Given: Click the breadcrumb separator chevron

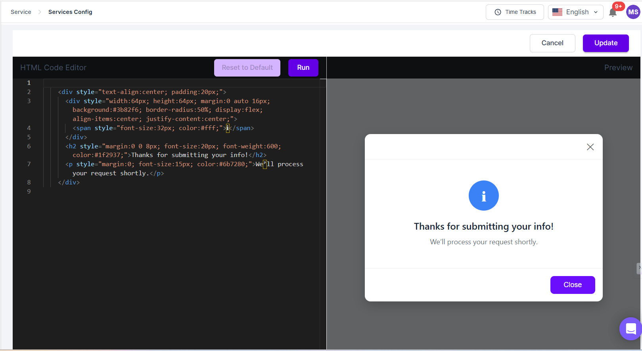Looking at the screenshot, I should (40, 12).
